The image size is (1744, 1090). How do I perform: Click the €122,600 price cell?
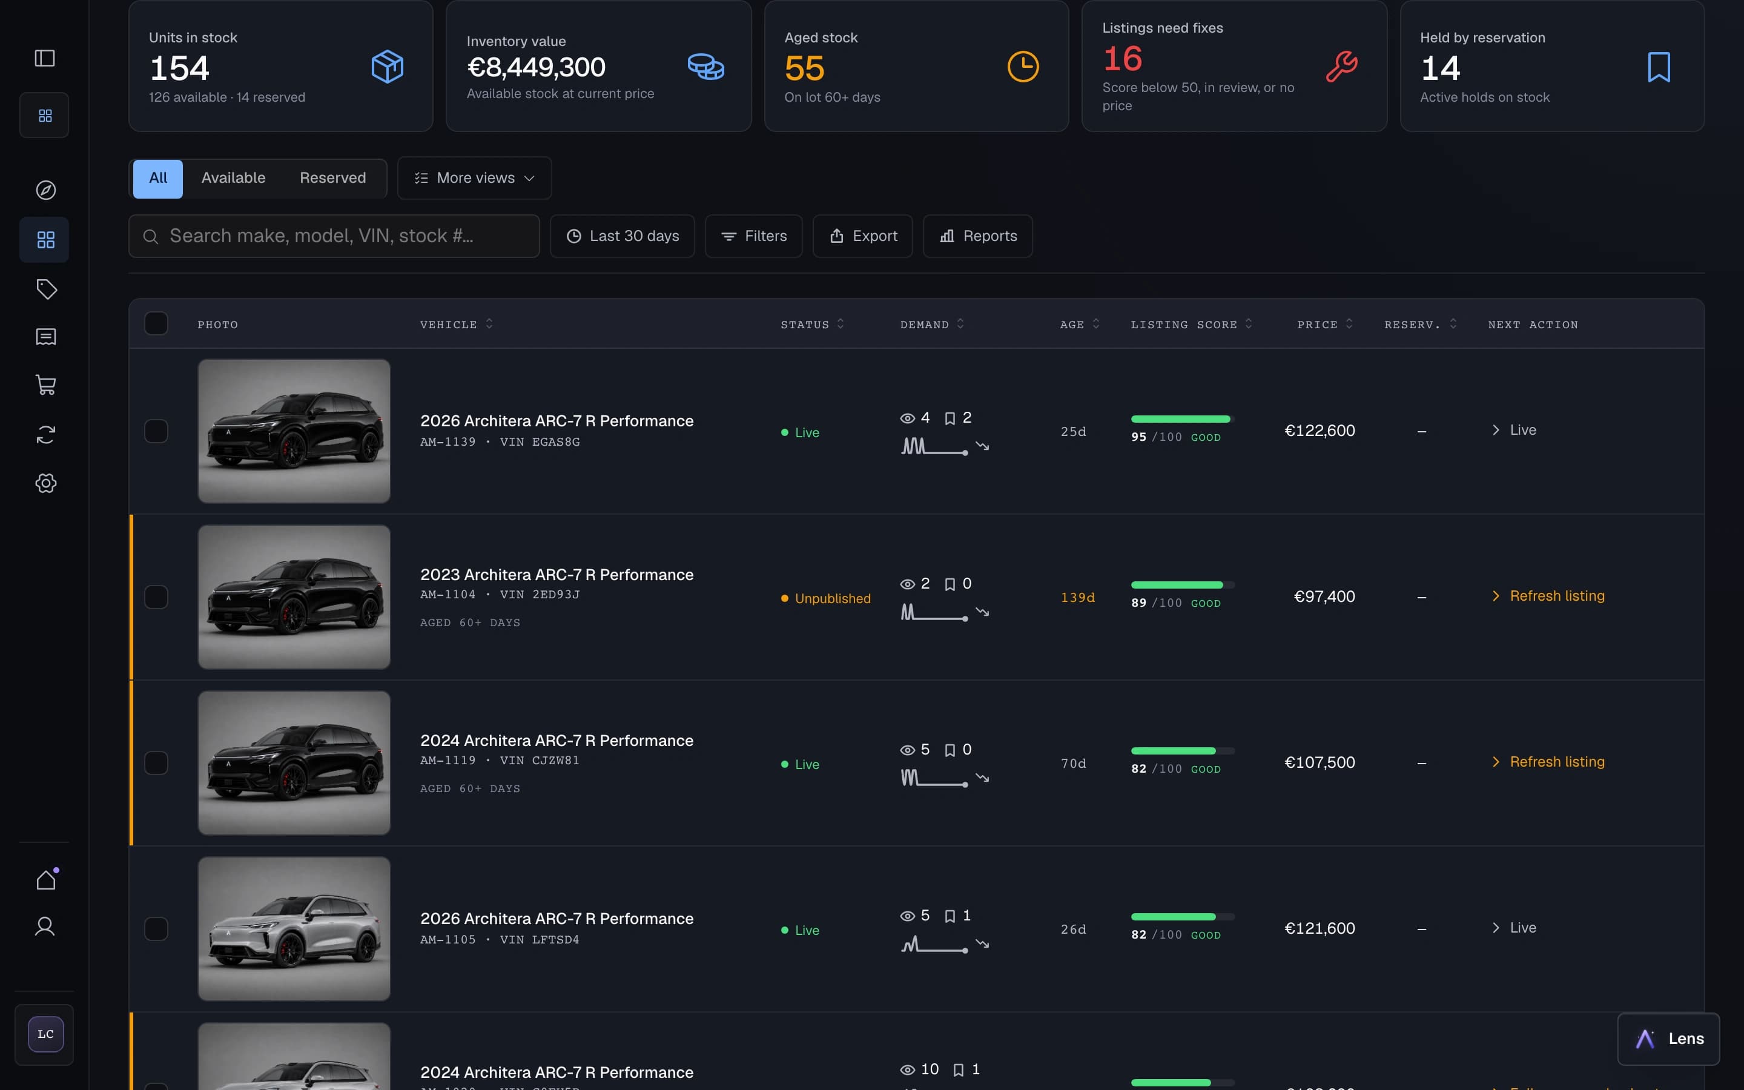(x=1320, y=431)
